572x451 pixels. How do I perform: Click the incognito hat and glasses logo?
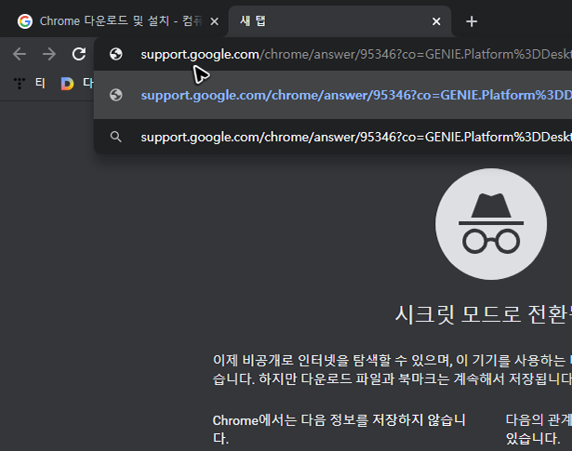[491, 224]
